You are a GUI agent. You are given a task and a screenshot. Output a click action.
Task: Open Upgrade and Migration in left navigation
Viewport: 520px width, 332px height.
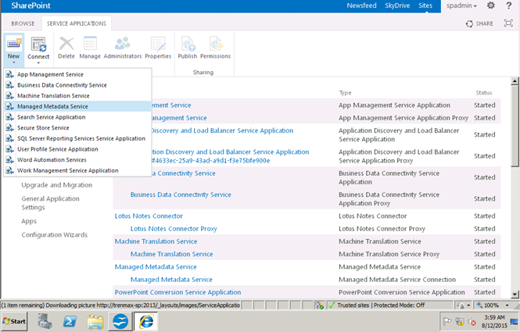coord(57,185)
